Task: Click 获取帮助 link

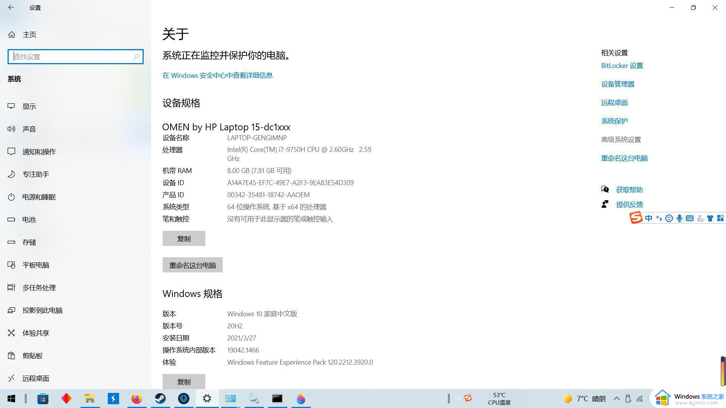Action: point(629,190)
